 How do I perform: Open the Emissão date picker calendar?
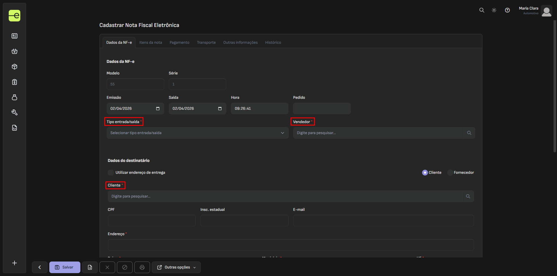158,109
